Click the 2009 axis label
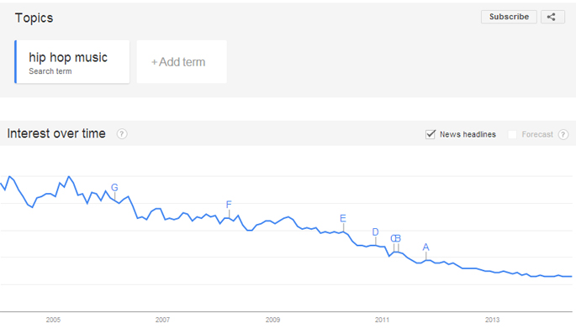This screenshot has height=333, width=576. pyautogui.click(x=272, y=320)
